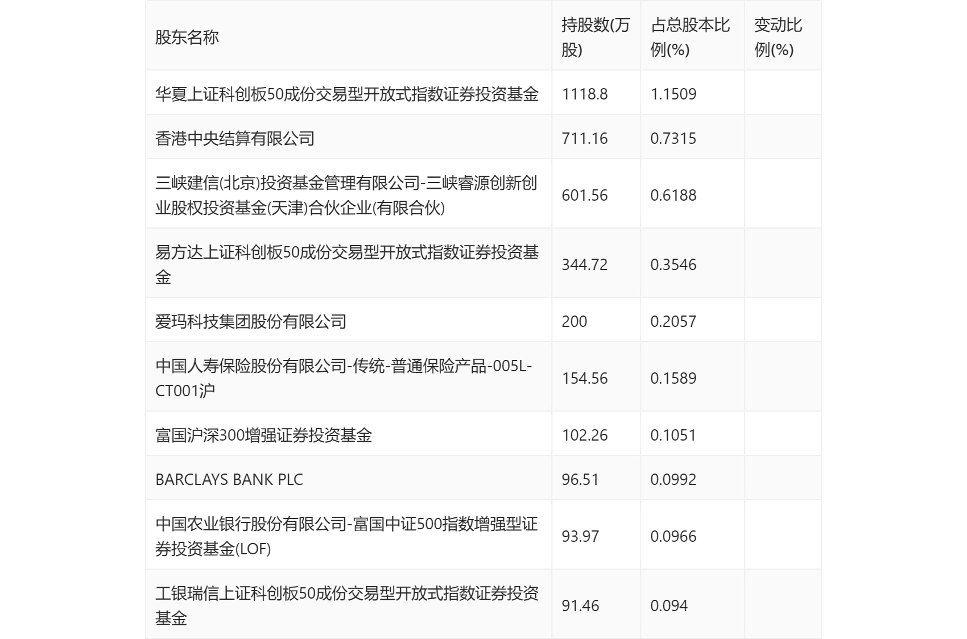The image size is (967, 639).
Task: Select 三峡建信(北京)投资基金 shareholder name
Action: [346, 195]
